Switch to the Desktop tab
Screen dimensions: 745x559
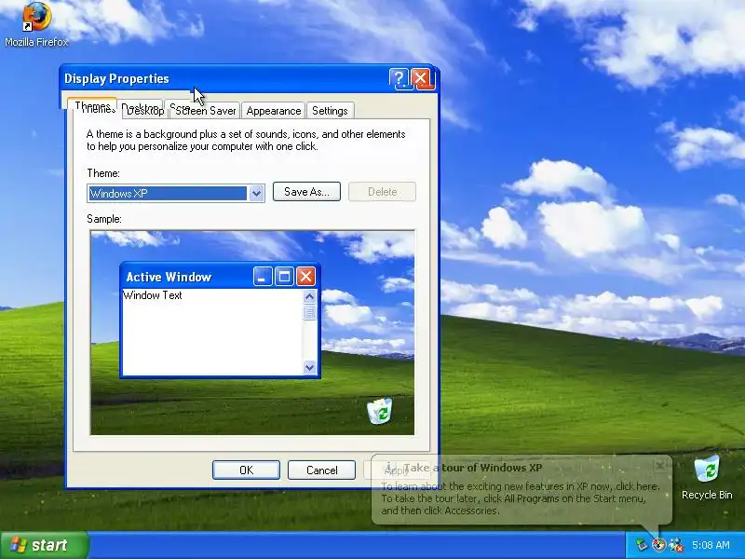[x=143, y=110]
